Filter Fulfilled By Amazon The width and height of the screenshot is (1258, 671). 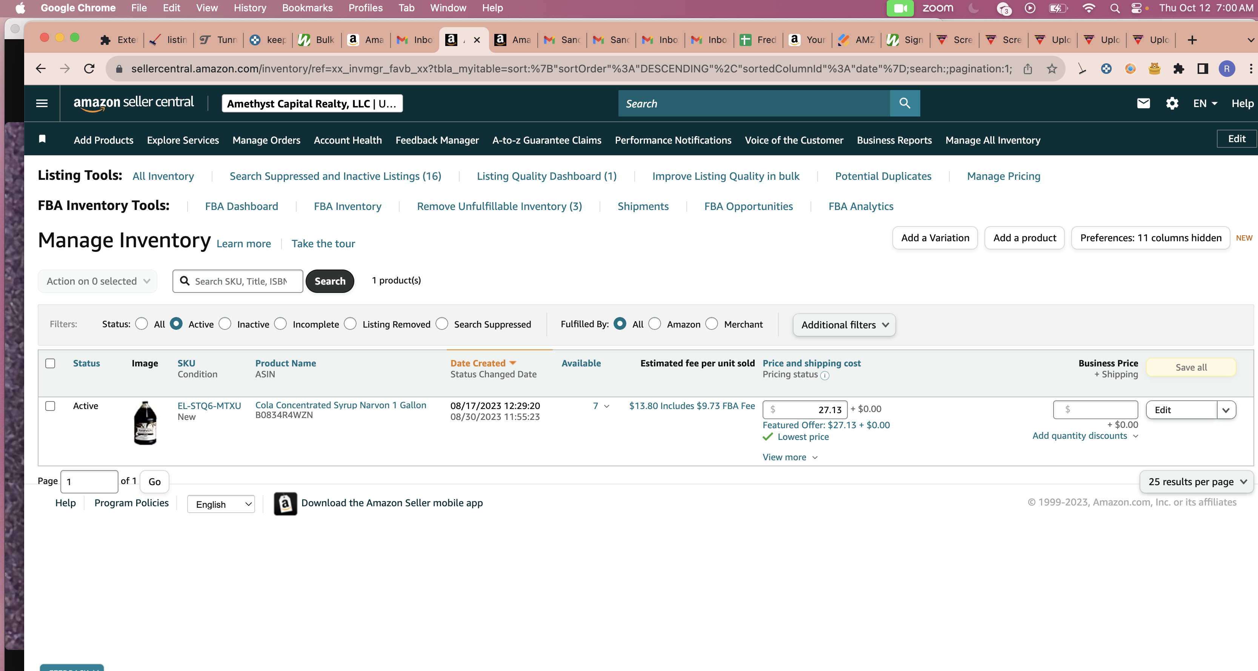tap(655, 324)
